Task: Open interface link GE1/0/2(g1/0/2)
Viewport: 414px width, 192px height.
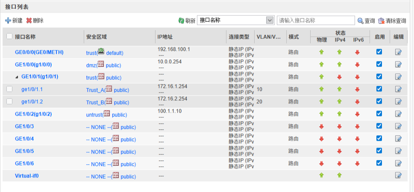Action: click(x=33, y=114)
